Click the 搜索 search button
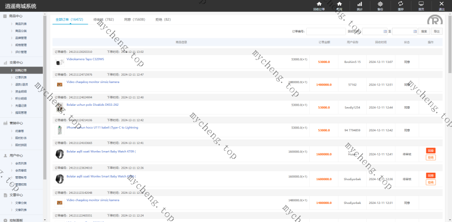The image size is (452, 222). click(x=424, y=31)
